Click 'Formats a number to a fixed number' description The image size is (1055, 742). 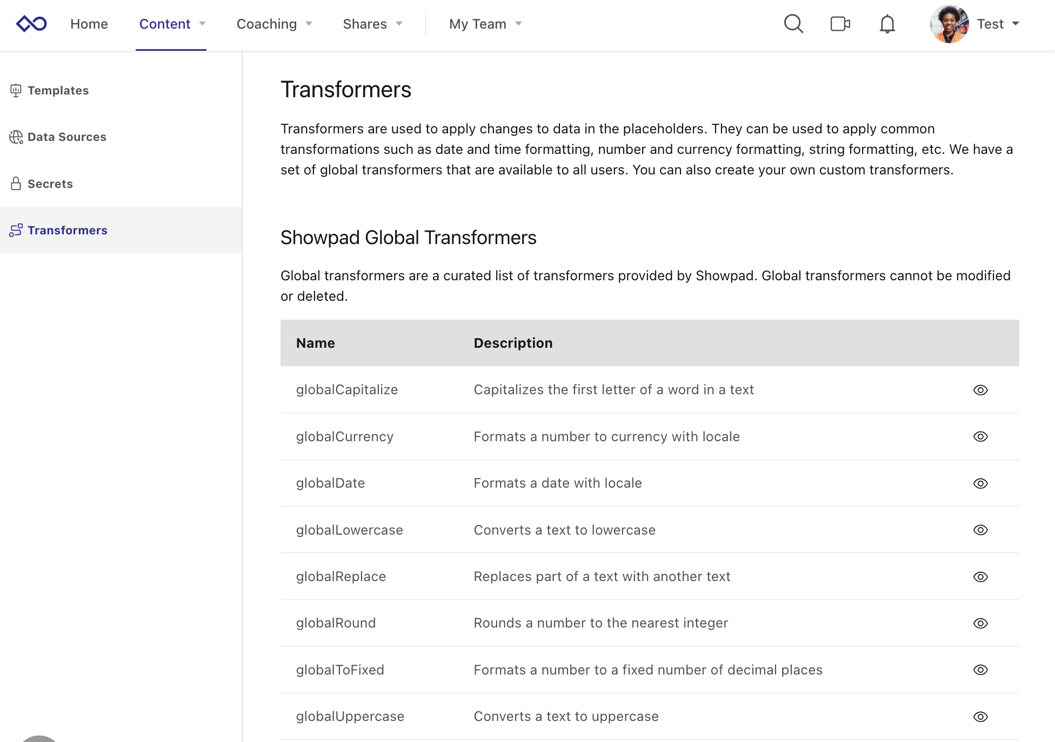(648, 670)
